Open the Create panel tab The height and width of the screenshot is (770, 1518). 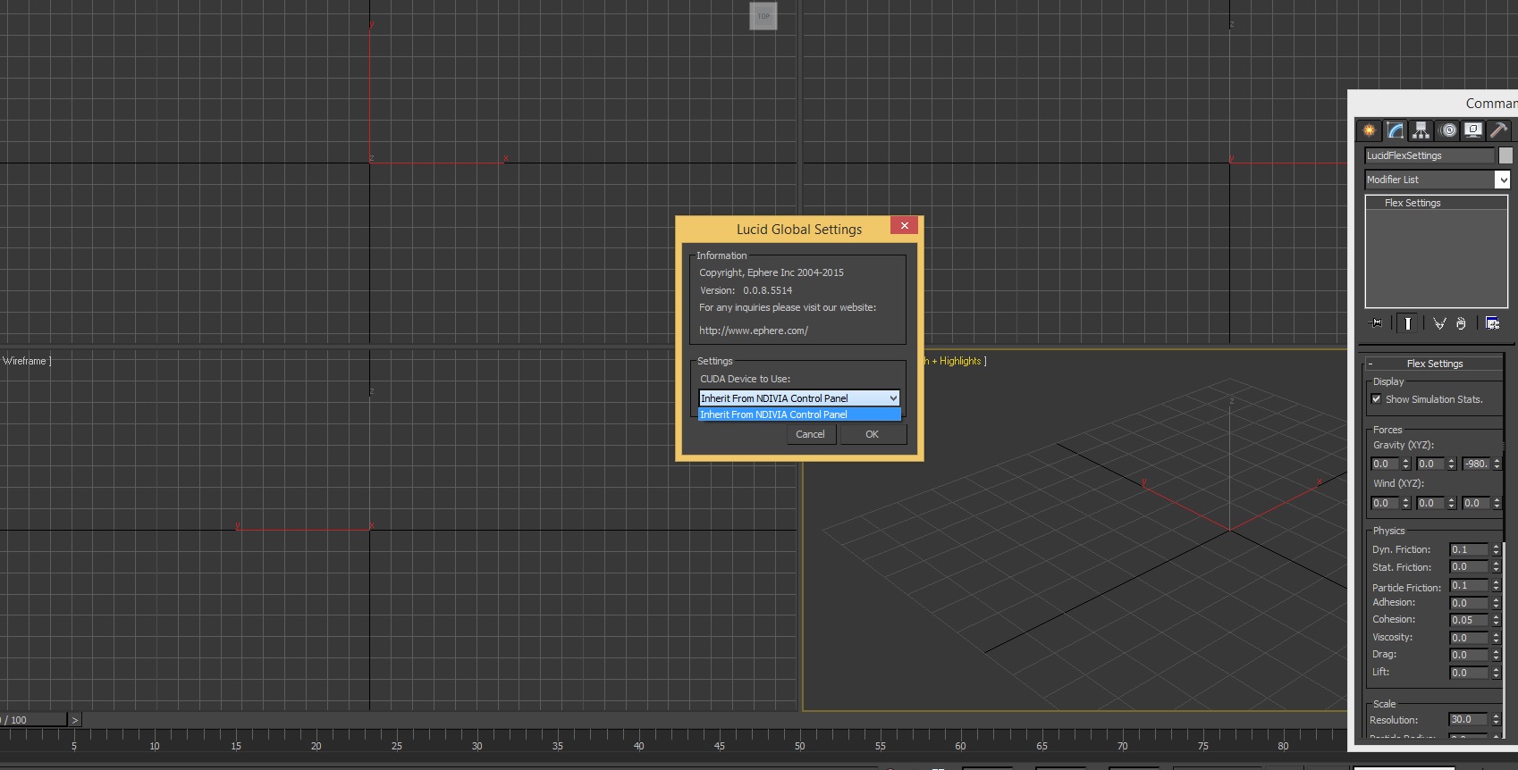tap(1369, 130)
